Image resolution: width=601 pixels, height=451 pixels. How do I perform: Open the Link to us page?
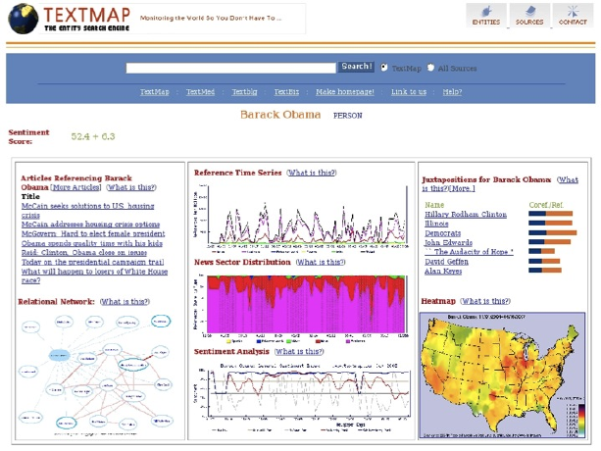click(x=409, y=92)
